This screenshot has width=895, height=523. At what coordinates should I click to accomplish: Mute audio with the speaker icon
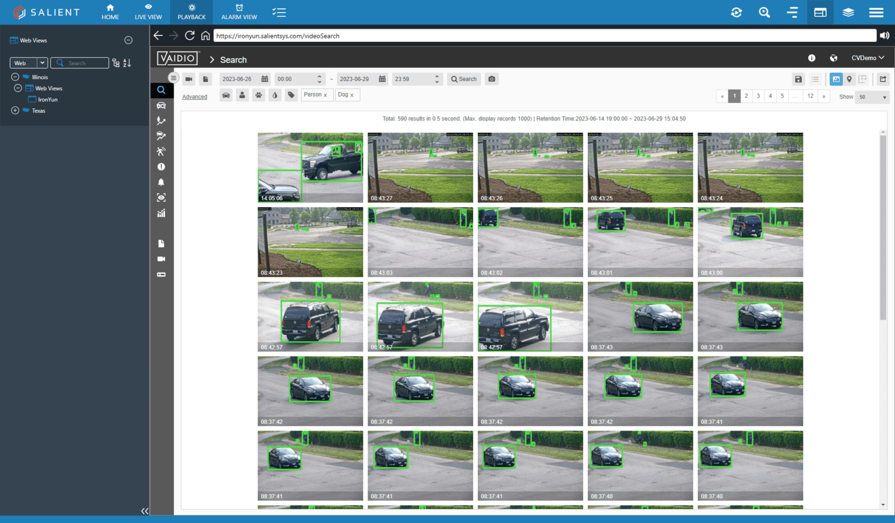coord(885,36)
